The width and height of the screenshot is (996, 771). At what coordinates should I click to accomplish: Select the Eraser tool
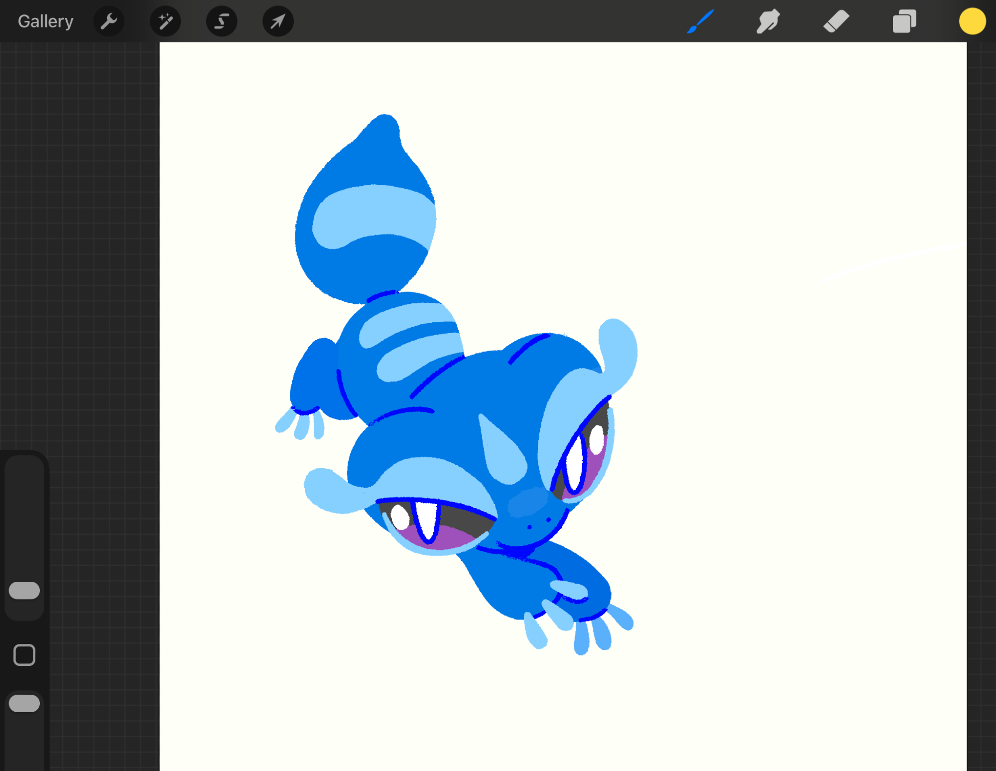(836, 21)
